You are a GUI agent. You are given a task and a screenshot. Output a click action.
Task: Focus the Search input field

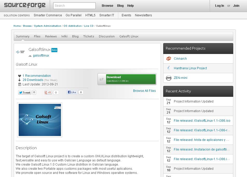click(x=74, y=6)
